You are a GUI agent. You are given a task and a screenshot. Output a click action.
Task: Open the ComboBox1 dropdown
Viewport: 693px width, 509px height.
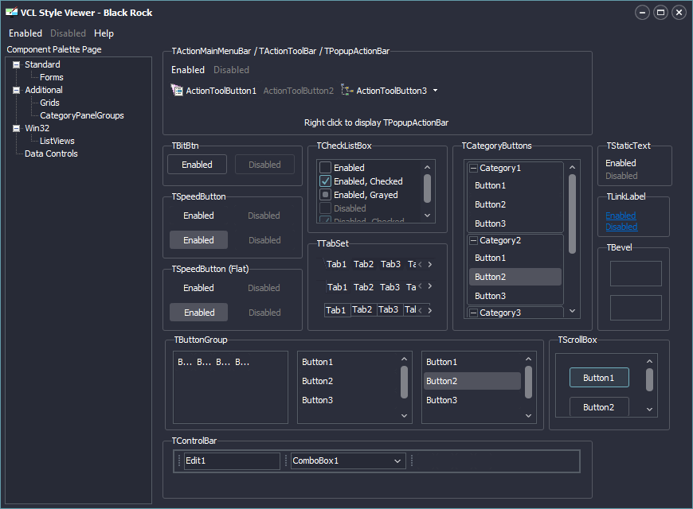tap(397, 460)
